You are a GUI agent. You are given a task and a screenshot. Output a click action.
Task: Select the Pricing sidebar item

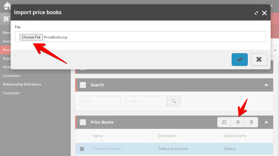pos(5,50)
